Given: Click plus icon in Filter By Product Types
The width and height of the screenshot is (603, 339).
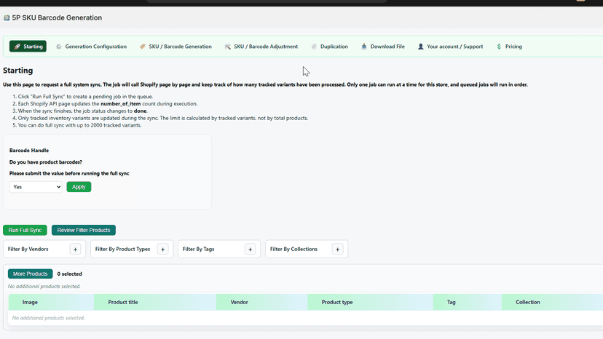Looking at the screenshot, I should click(162, 250).
